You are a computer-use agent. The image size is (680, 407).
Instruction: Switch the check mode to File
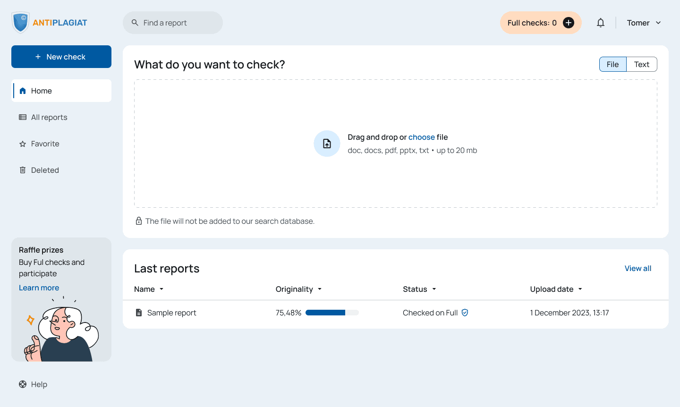612,64
